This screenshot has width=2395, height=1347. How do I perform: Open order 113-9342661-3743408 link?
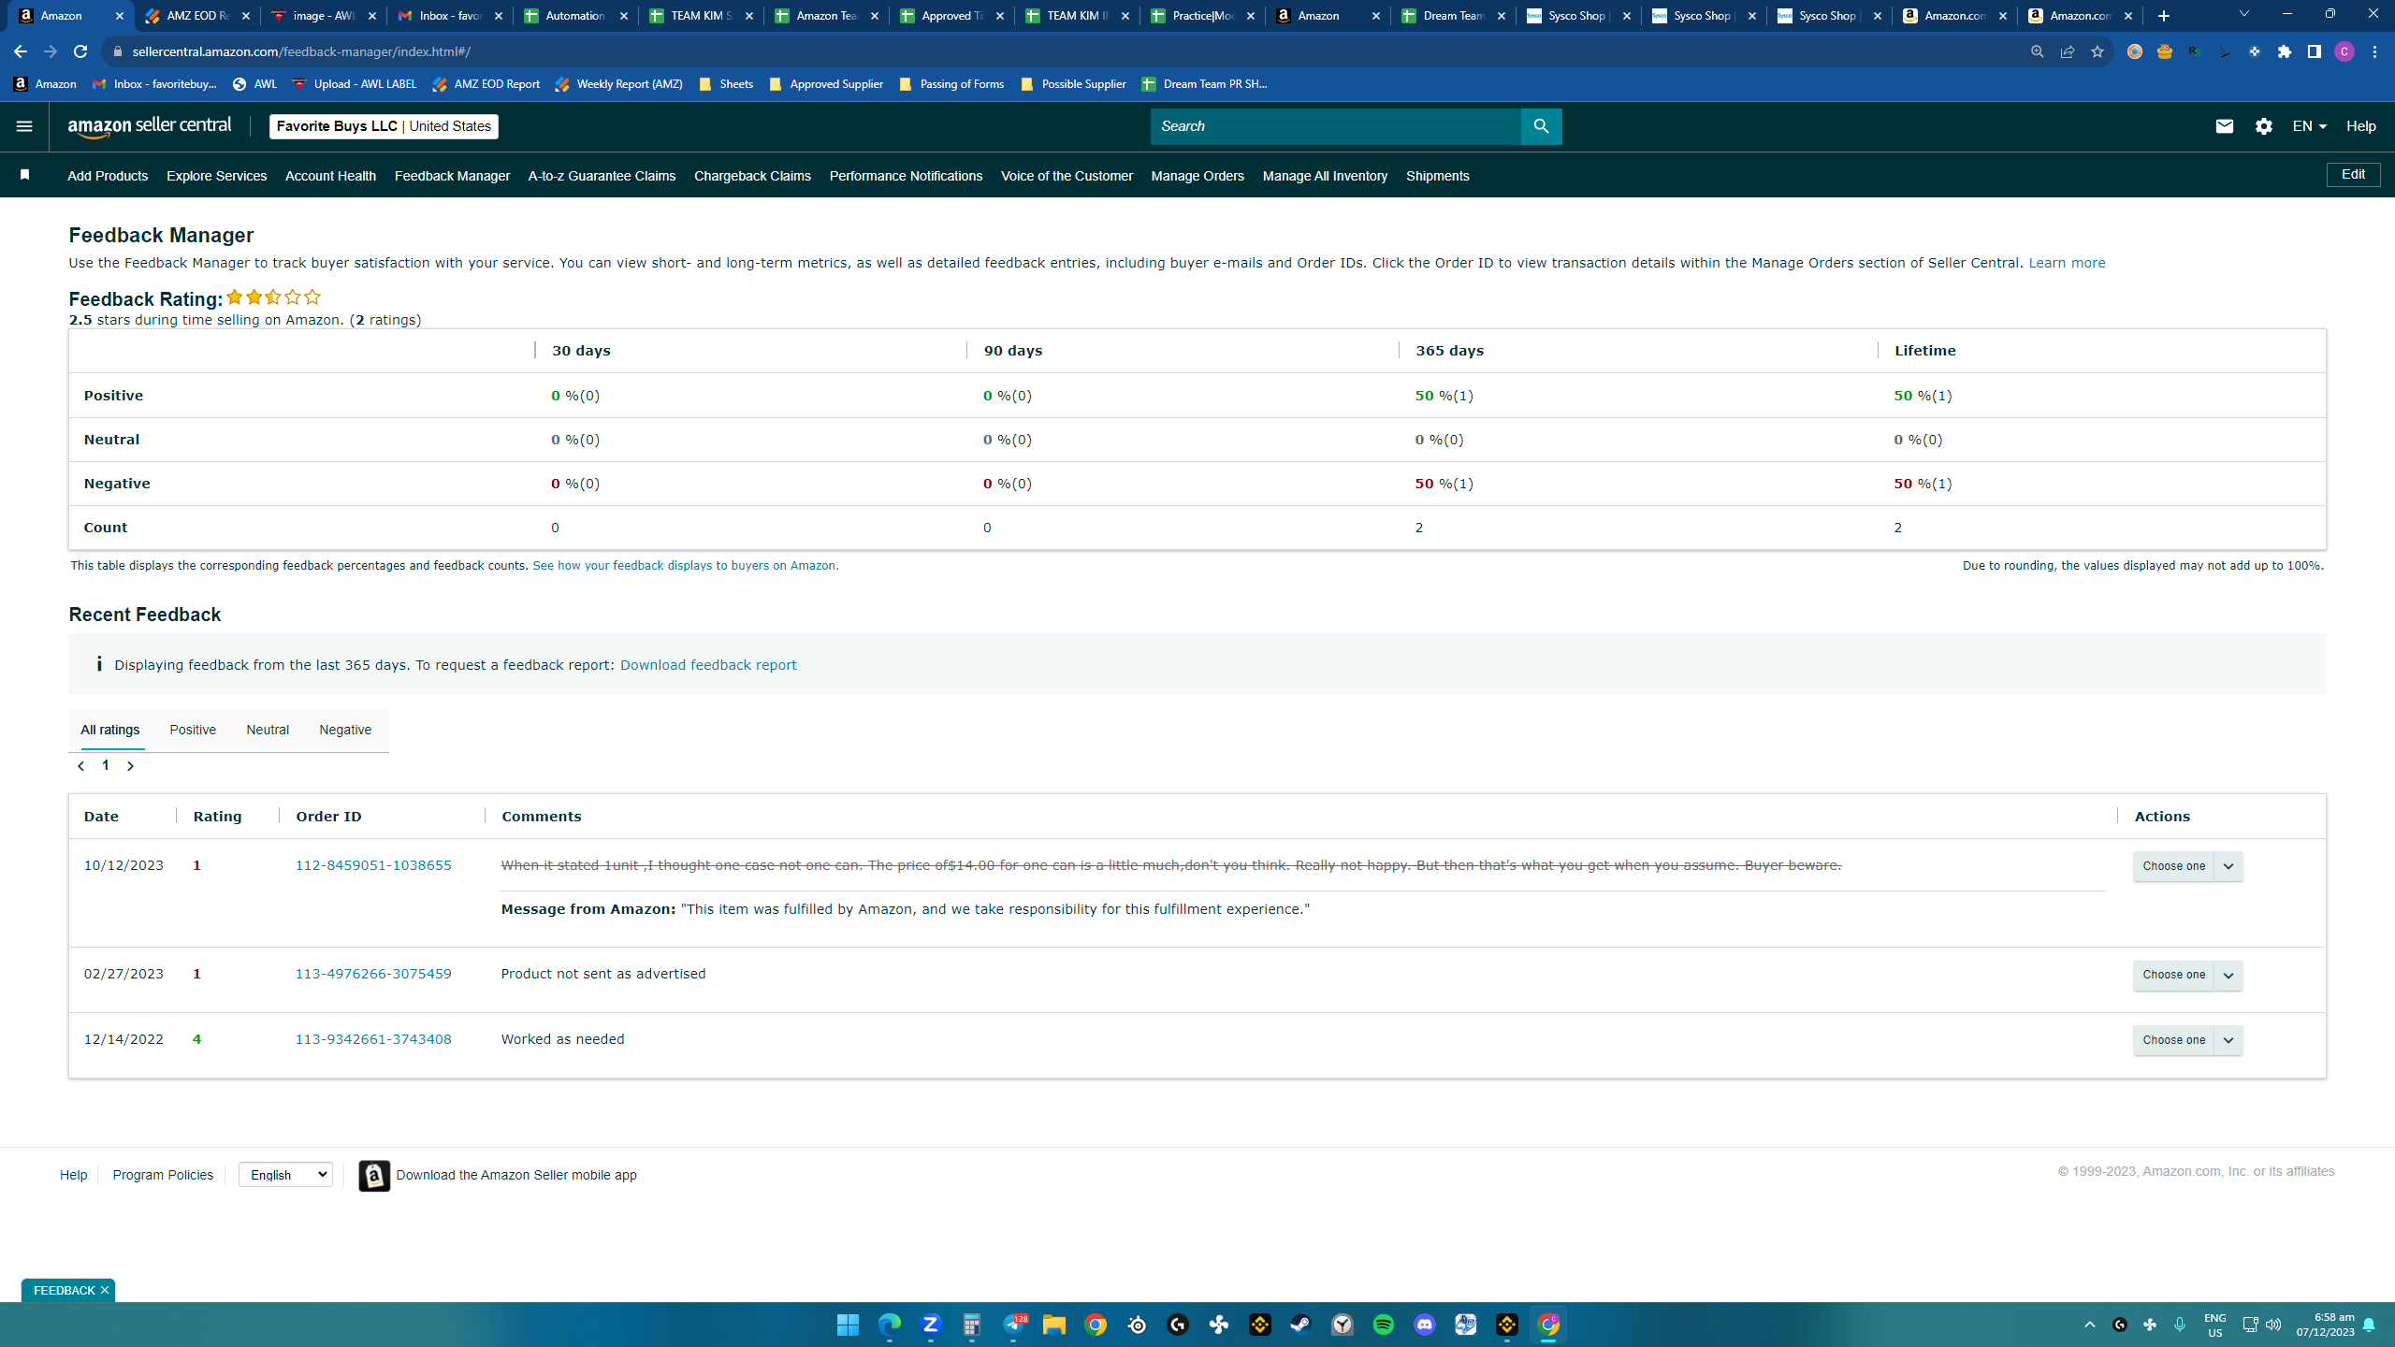click(x=373, y=1039)
